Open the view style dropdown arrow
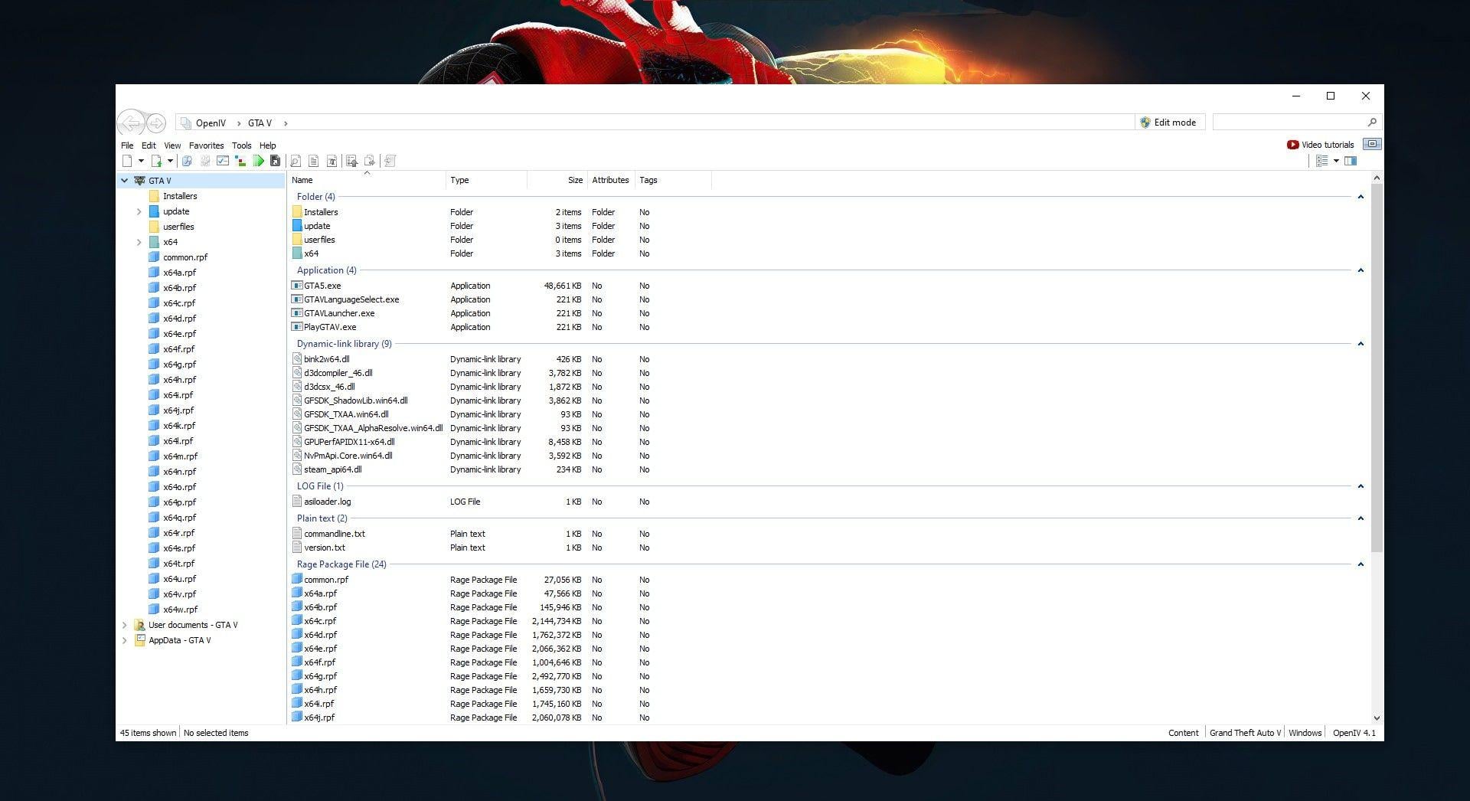1470x801 pixels. [x=1337, y=161]
